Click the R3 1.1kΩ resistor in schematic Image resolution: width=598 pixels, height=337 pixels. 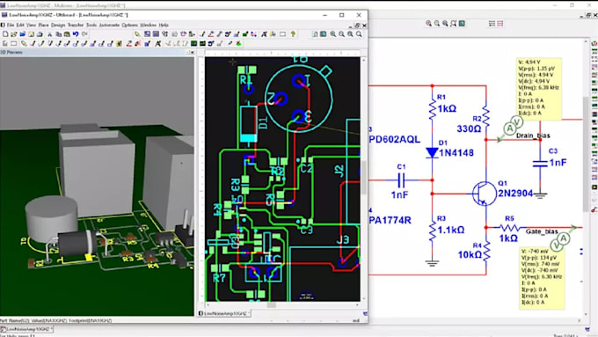click(432, 231)
